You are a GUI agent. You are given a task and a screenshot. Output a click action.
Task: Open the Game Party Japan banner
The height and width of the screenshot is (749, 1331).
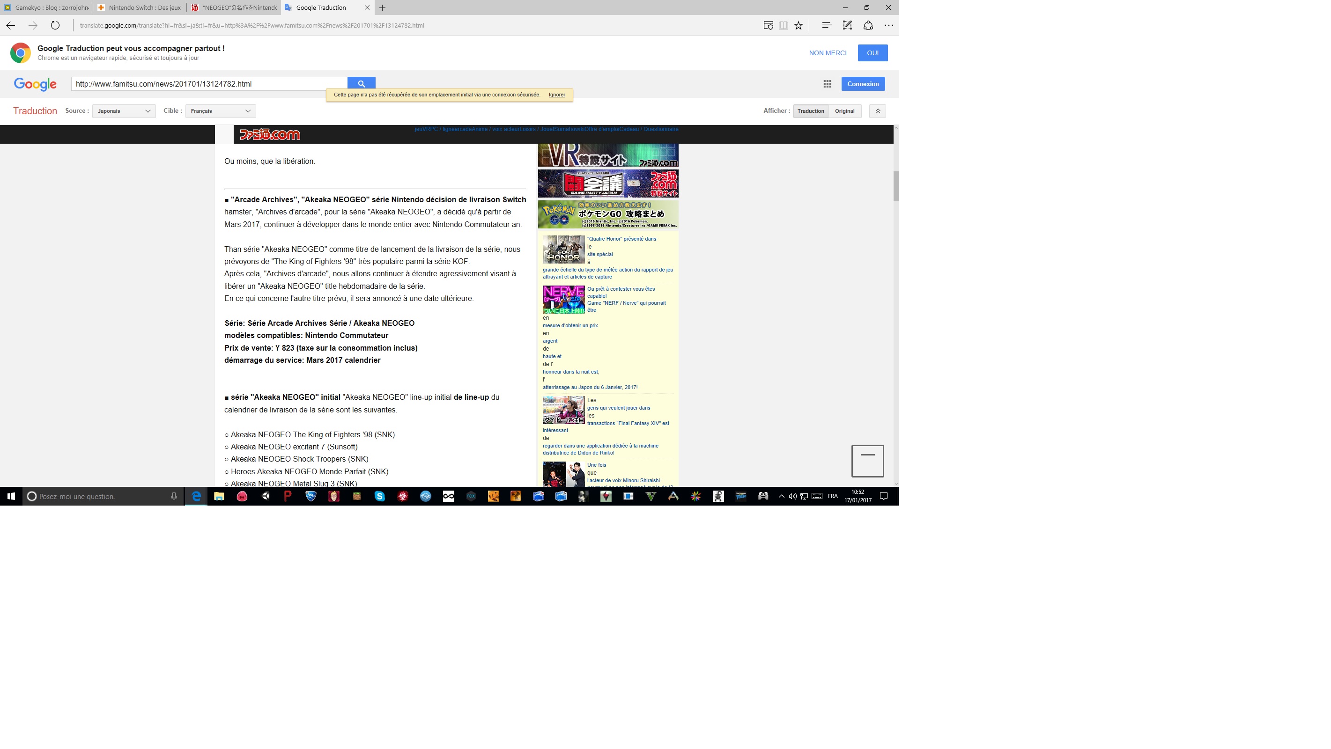point(608,184)
